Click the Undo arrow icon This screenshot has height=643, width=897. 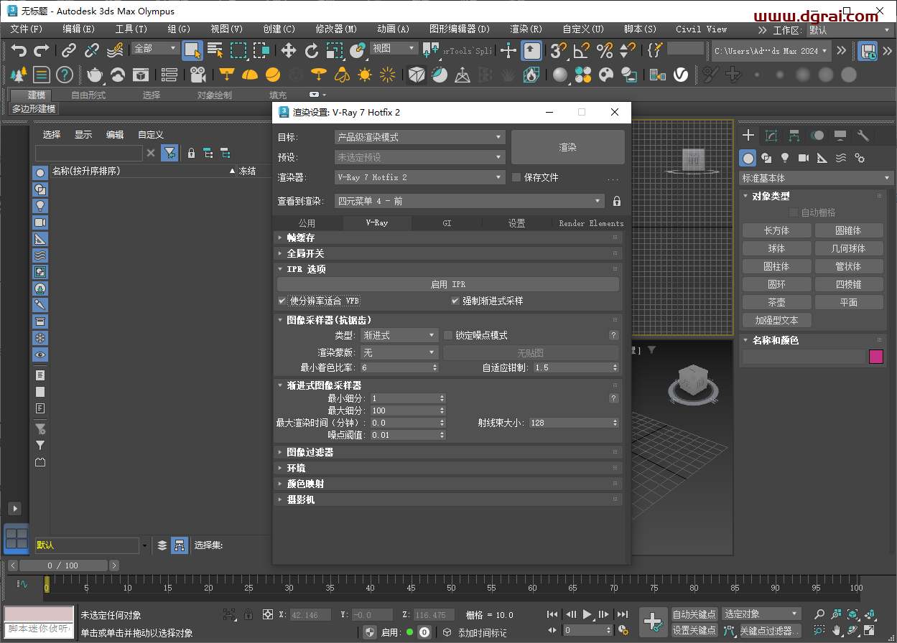[19, 50]
